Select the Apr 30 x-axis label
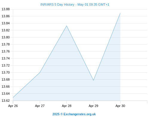This screenshot has height=119, width=148. (120, 106)
